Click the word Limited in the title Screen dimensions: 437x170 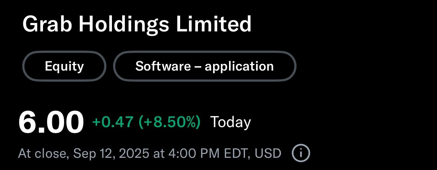(214, 24)
